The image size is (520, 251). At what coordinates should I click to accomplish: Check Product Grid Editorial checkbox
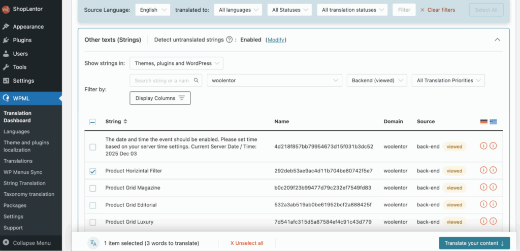pyautogui.click(x=93, y=205)
